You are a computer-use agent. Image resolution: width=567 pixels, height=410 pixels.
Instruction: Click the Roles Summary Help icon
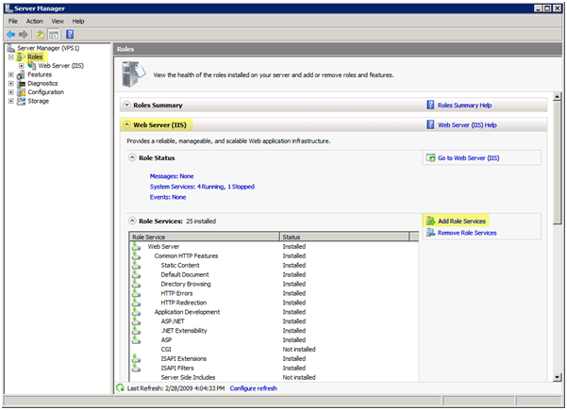430,105
